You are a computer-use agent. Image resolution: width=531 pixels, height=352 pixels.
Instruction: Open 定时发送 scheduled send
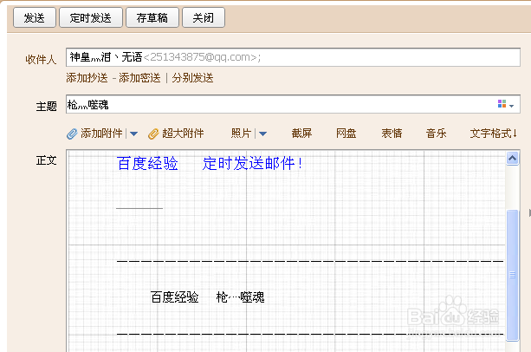point(90,17)
